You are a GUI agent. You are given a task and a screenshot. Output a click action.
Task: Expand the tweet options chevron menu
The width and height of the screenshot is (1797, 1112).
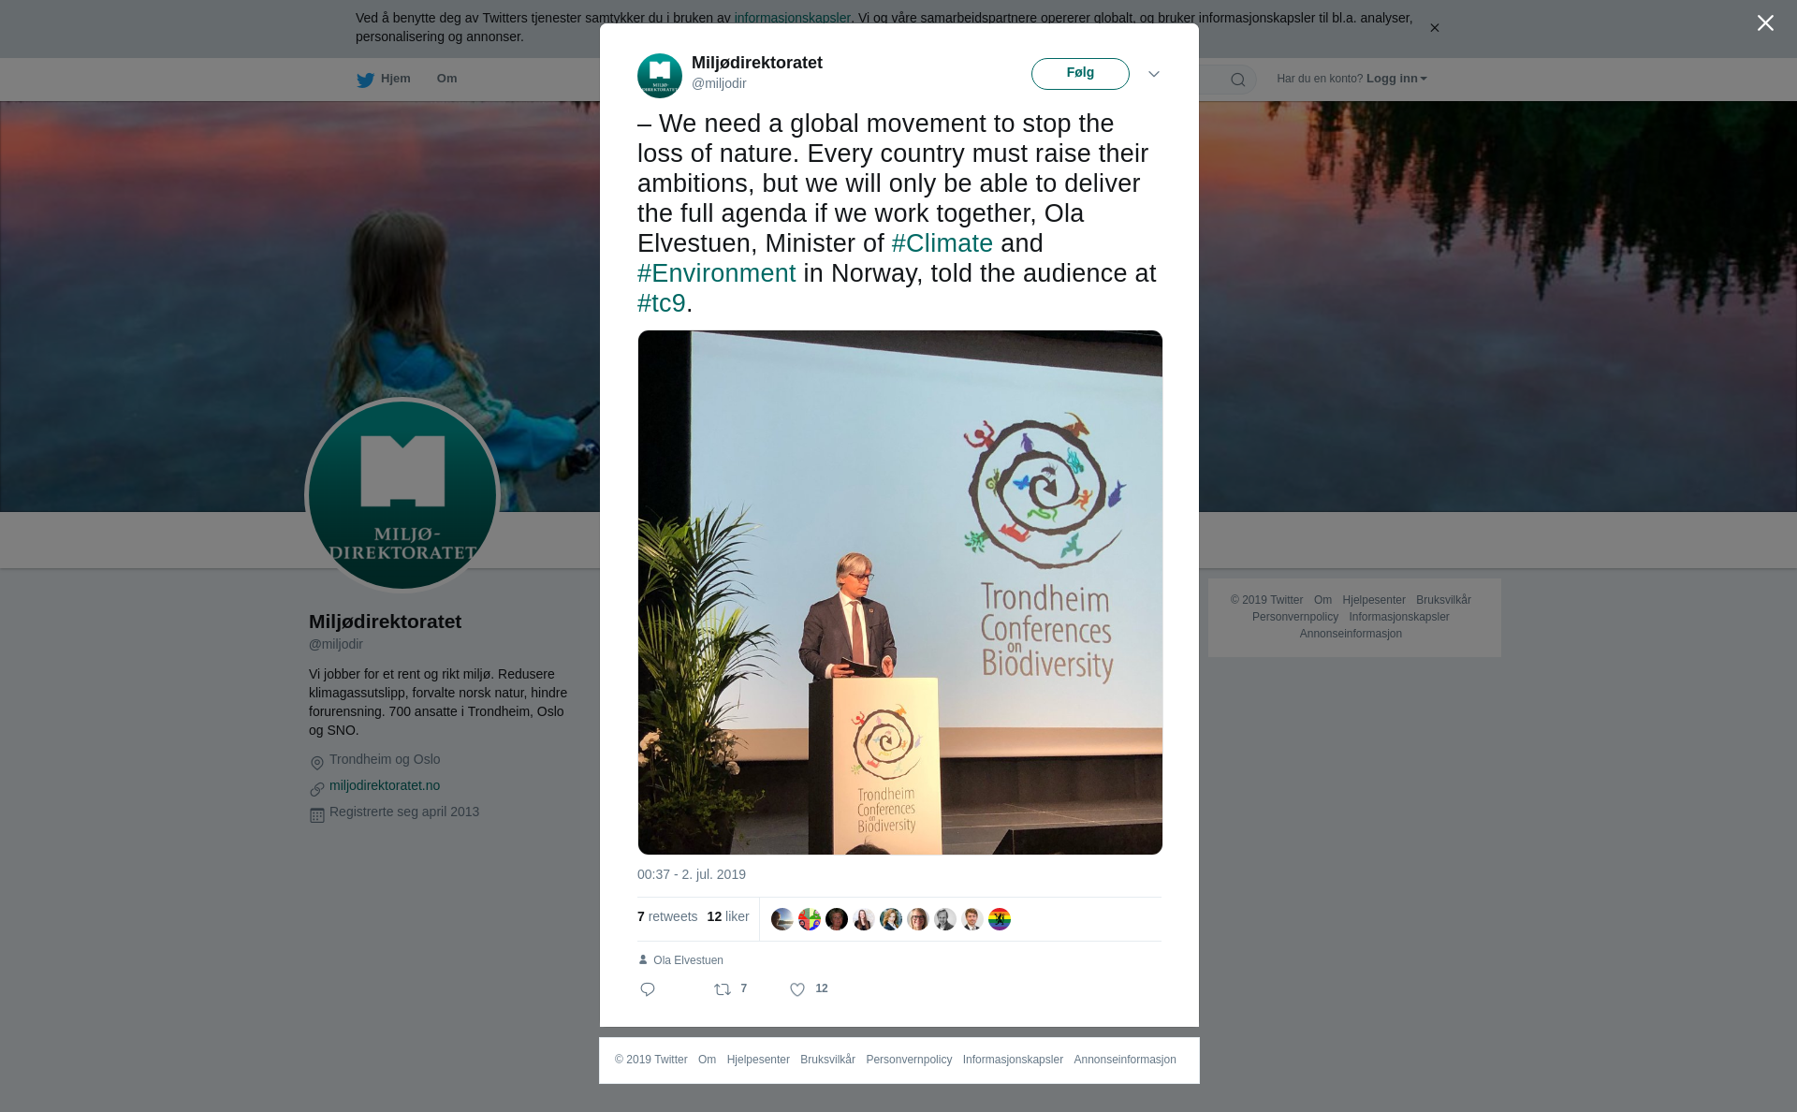click(x=1154, y=74)
